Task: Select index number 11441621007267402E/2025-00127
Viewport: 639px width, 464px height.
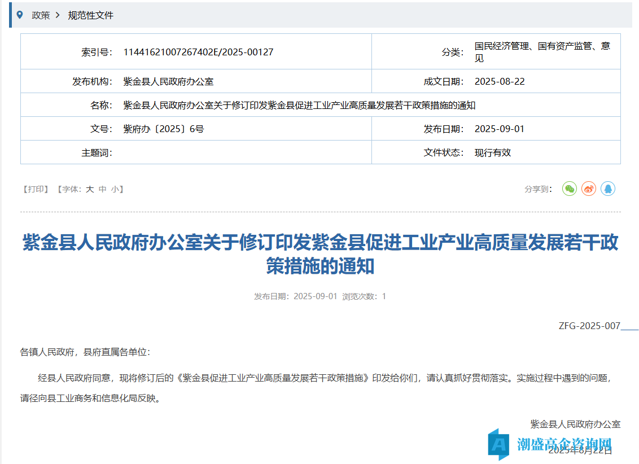Action: pos(199,52)
